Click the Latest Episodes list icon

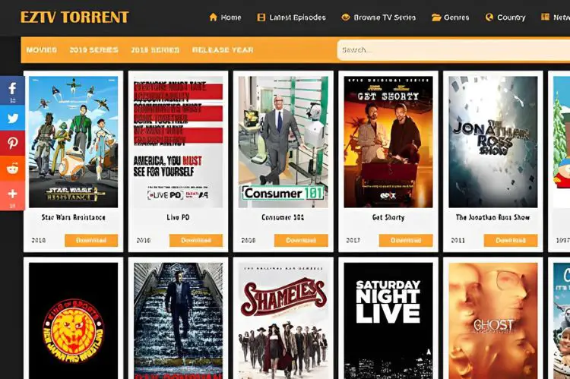click(261, 17)
